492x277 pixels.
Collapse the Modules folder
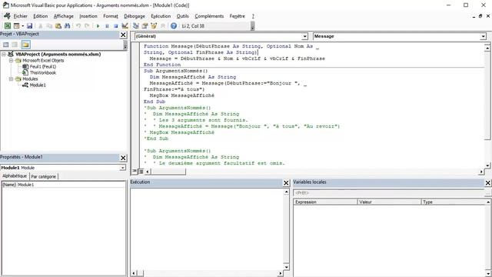(11, 78)
